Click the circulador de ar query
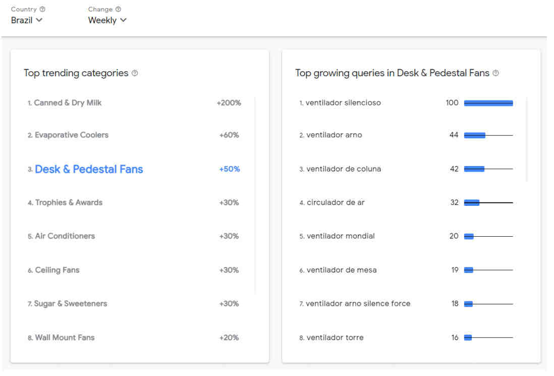 336,203
